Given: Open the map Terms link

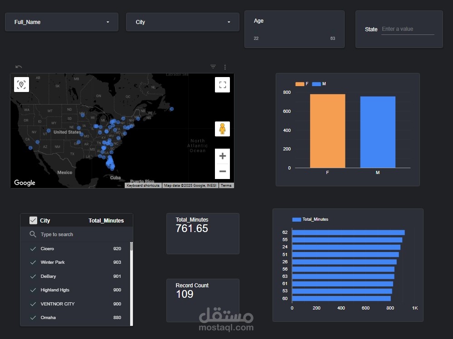Looking at the screenshot, I should [x=226, y=185].
